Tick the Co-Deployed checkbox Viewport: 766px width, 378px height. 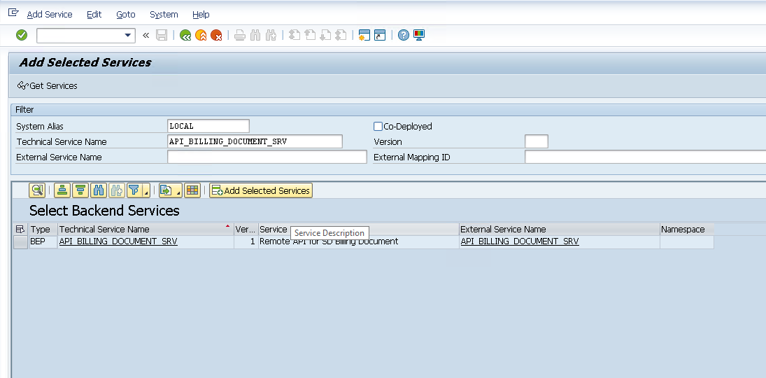(378, 127)
